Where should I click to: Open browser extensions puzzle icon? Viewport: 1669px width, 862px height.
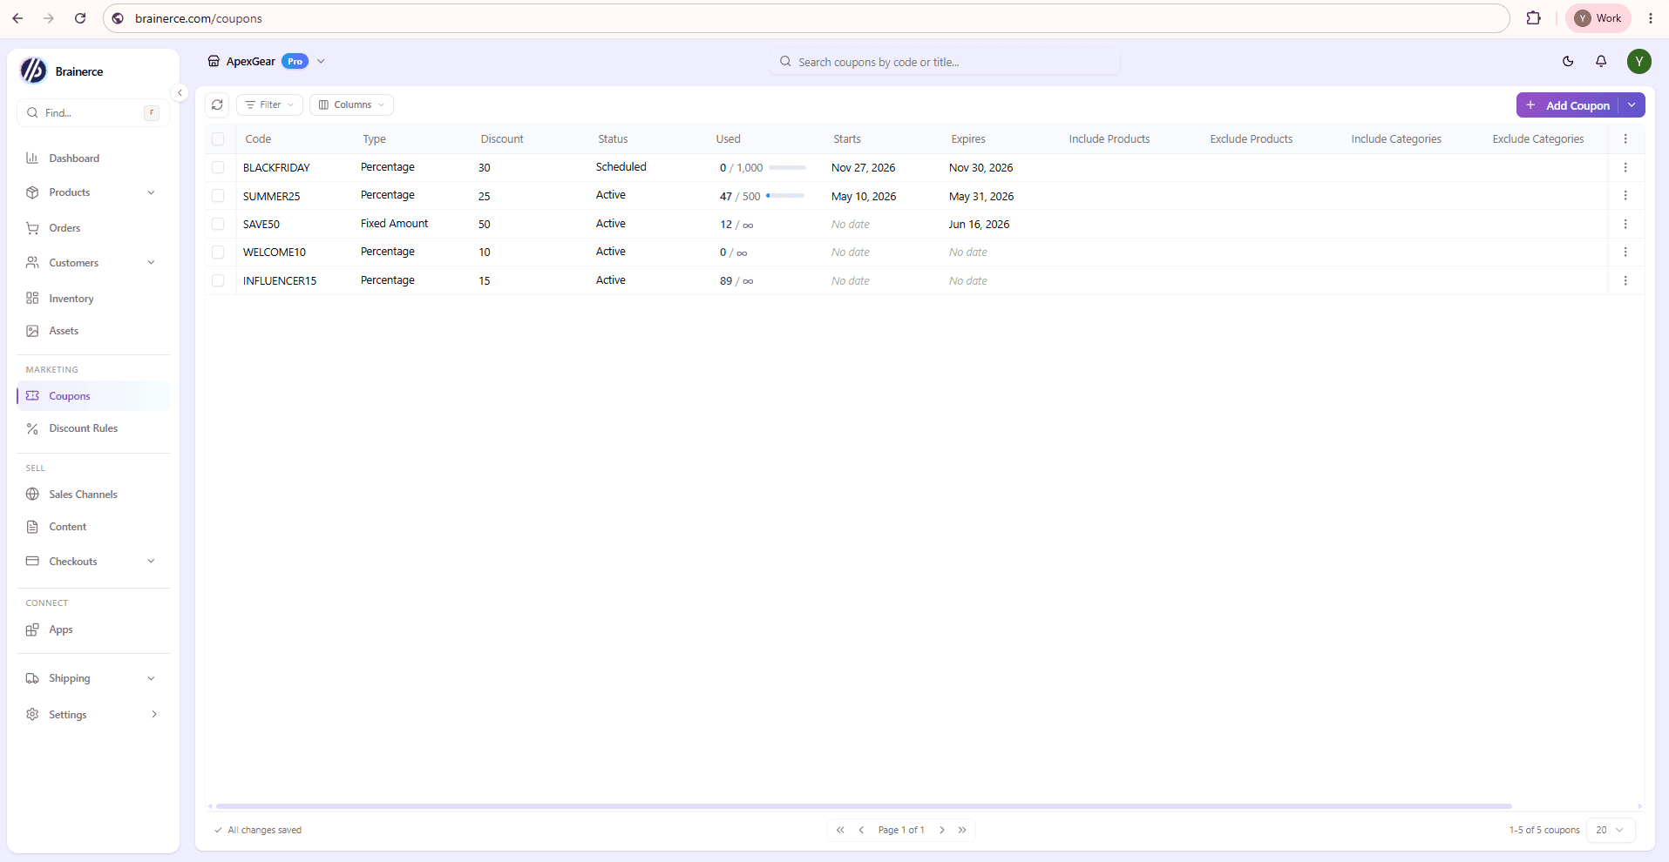point(1533,18)
